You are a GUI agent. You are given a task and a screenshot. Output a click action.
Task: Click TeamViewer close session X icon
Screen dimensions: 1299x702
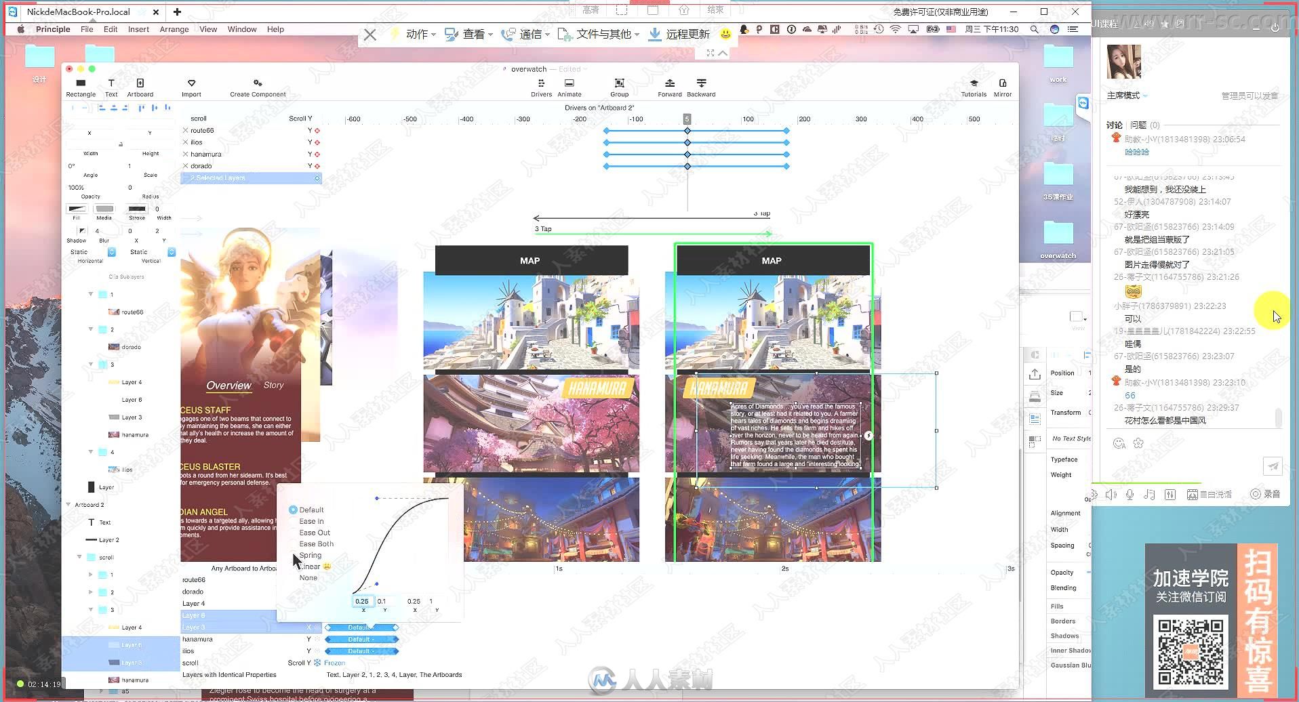[369, 35]
